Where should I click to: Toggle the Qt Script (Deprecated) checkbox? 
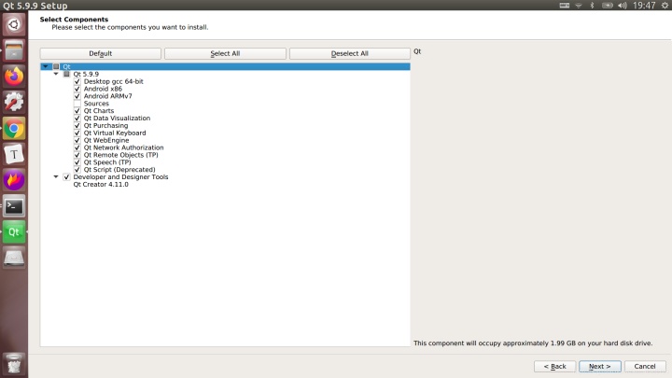(77, 169)
